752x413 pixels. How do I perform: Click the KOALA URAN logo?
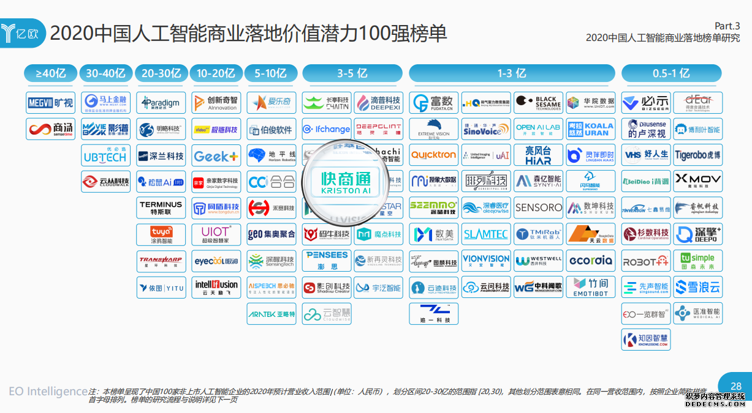(590, 129)
